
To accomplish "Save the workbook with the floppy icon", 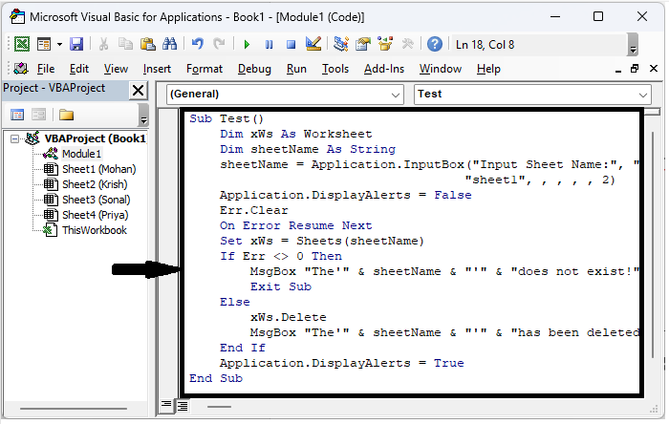I will pos(76,44).
